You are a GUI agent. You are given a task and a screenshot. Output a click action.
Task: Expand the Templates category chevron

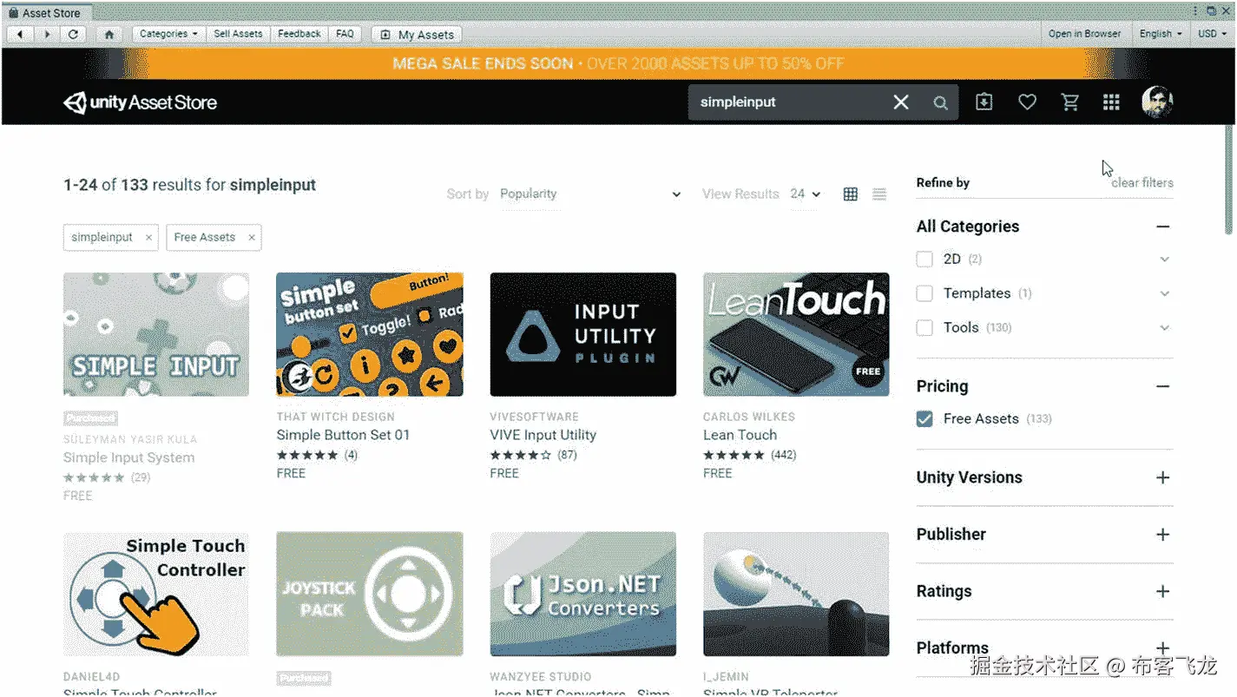(1165, 293)
